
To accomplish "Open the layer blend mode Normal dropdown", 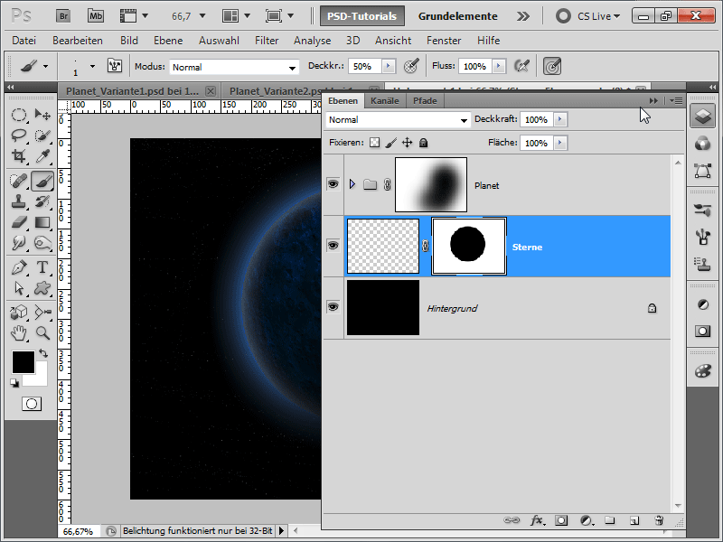I will pyautogui.click(x=398, y=120).
